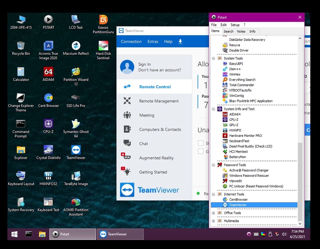
Task: Open Eassos PartitionGuru desktop icon
Action: click(103, 24)
